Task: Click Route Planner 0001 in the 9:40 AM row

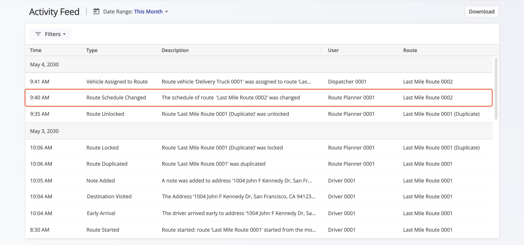Action: click(351, 97)
